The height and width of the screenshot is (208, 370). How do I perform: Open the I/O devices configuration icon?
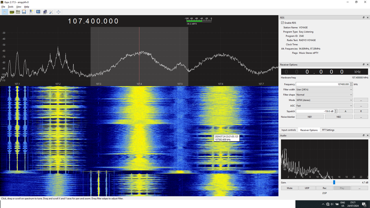[x=12, y=12]
